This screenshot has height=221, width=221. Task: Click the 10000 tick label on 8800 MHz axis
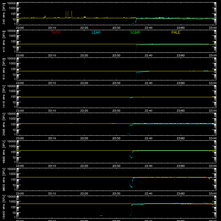pyautogui.click(x=12, y=169)
